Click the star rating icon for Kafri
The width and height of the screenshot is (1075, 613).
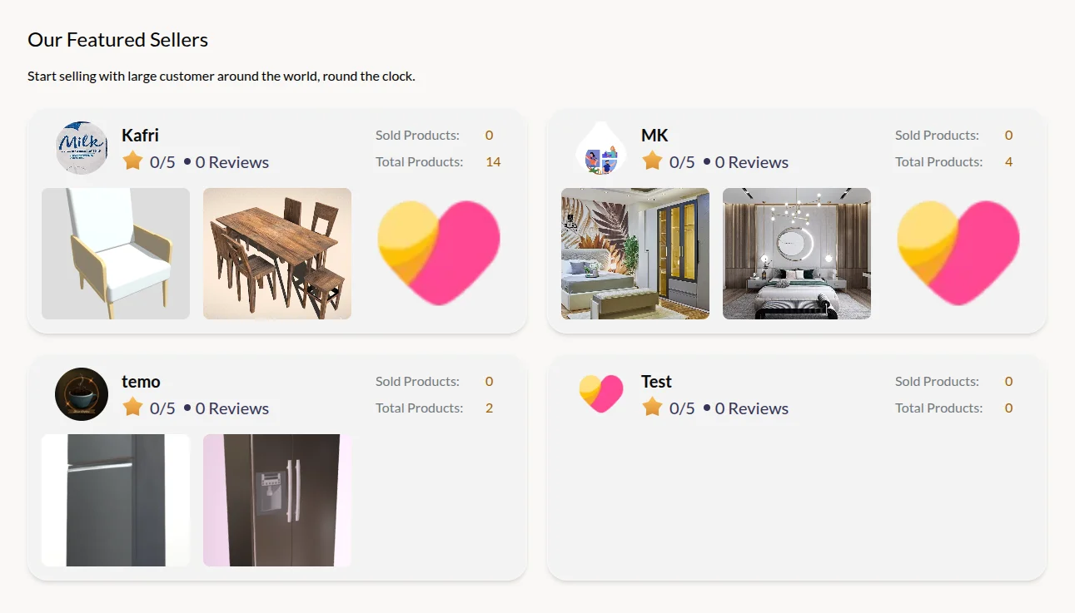[132, 161]
